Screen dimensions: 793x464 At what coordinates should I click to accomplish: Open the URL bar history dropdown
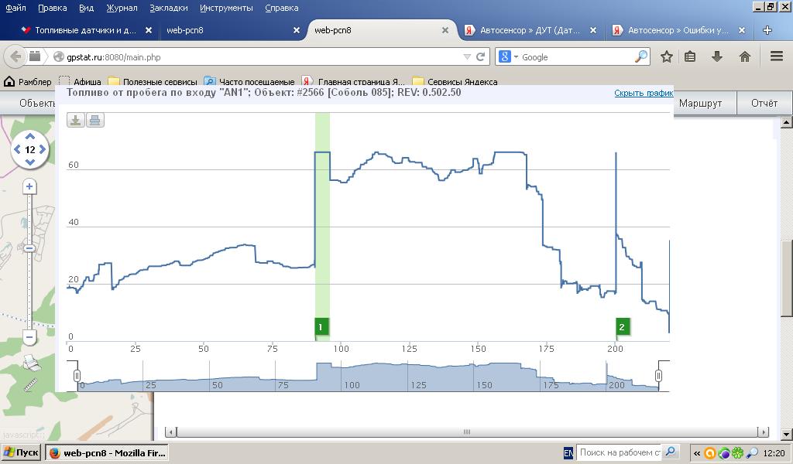click(467, 56)
